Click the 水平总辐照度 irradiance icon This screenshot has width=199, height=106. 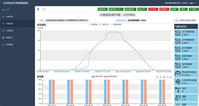pos(178,33)
